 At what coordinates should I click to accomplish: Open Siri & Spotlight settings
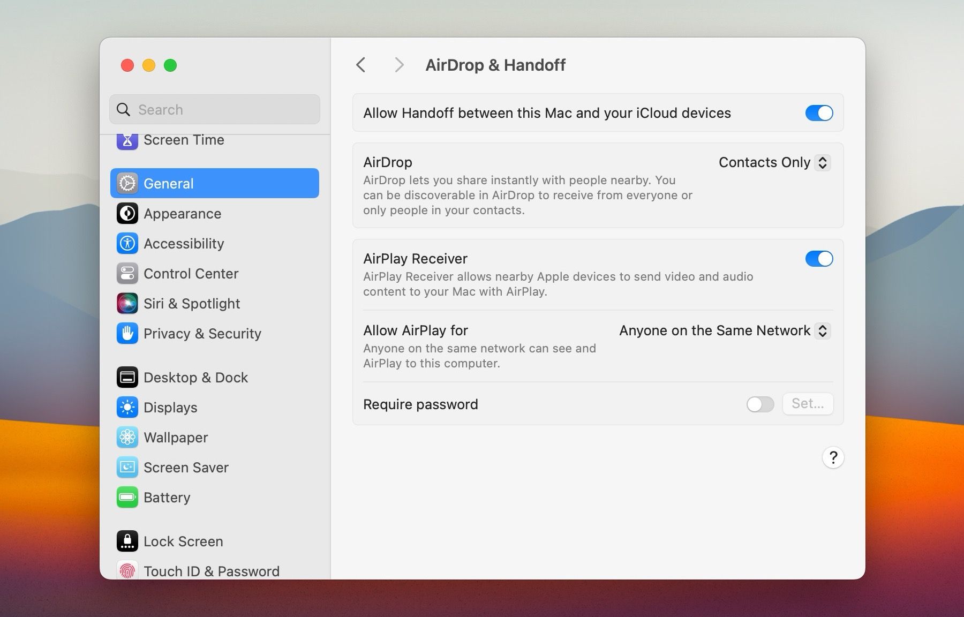tap(191, 303)
